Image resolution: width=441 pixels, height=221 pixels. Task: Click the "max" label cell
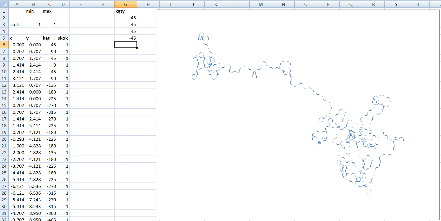(x=49, y=11)
